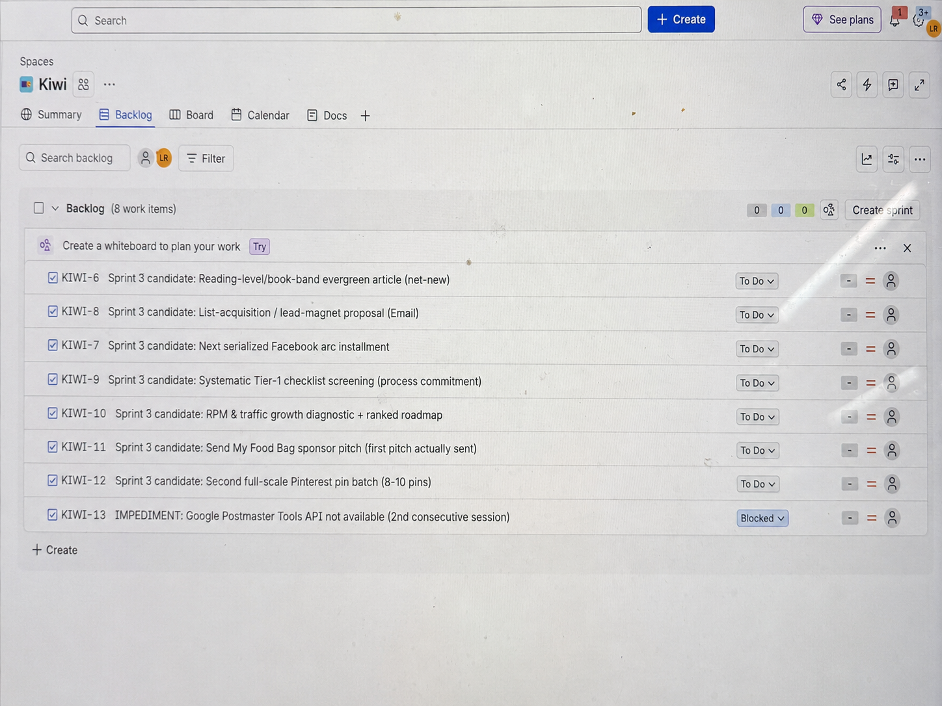
Task: Click the Search backlog field
Action: click(75, 158)
